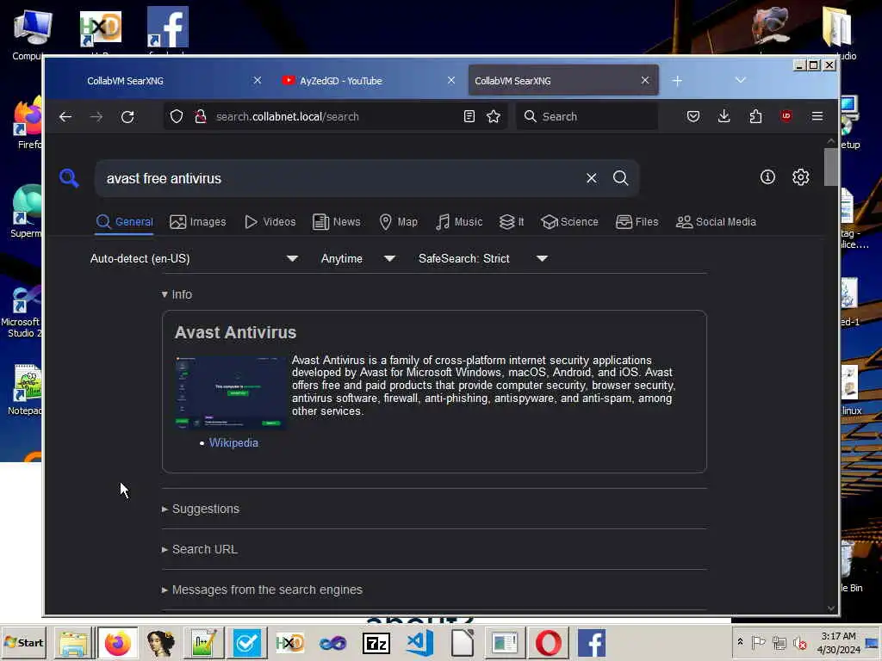Open the uBlock Origin extension icon
Viewport: 882px width, 661px height.
pyautogui.click(x=786, y=116)
